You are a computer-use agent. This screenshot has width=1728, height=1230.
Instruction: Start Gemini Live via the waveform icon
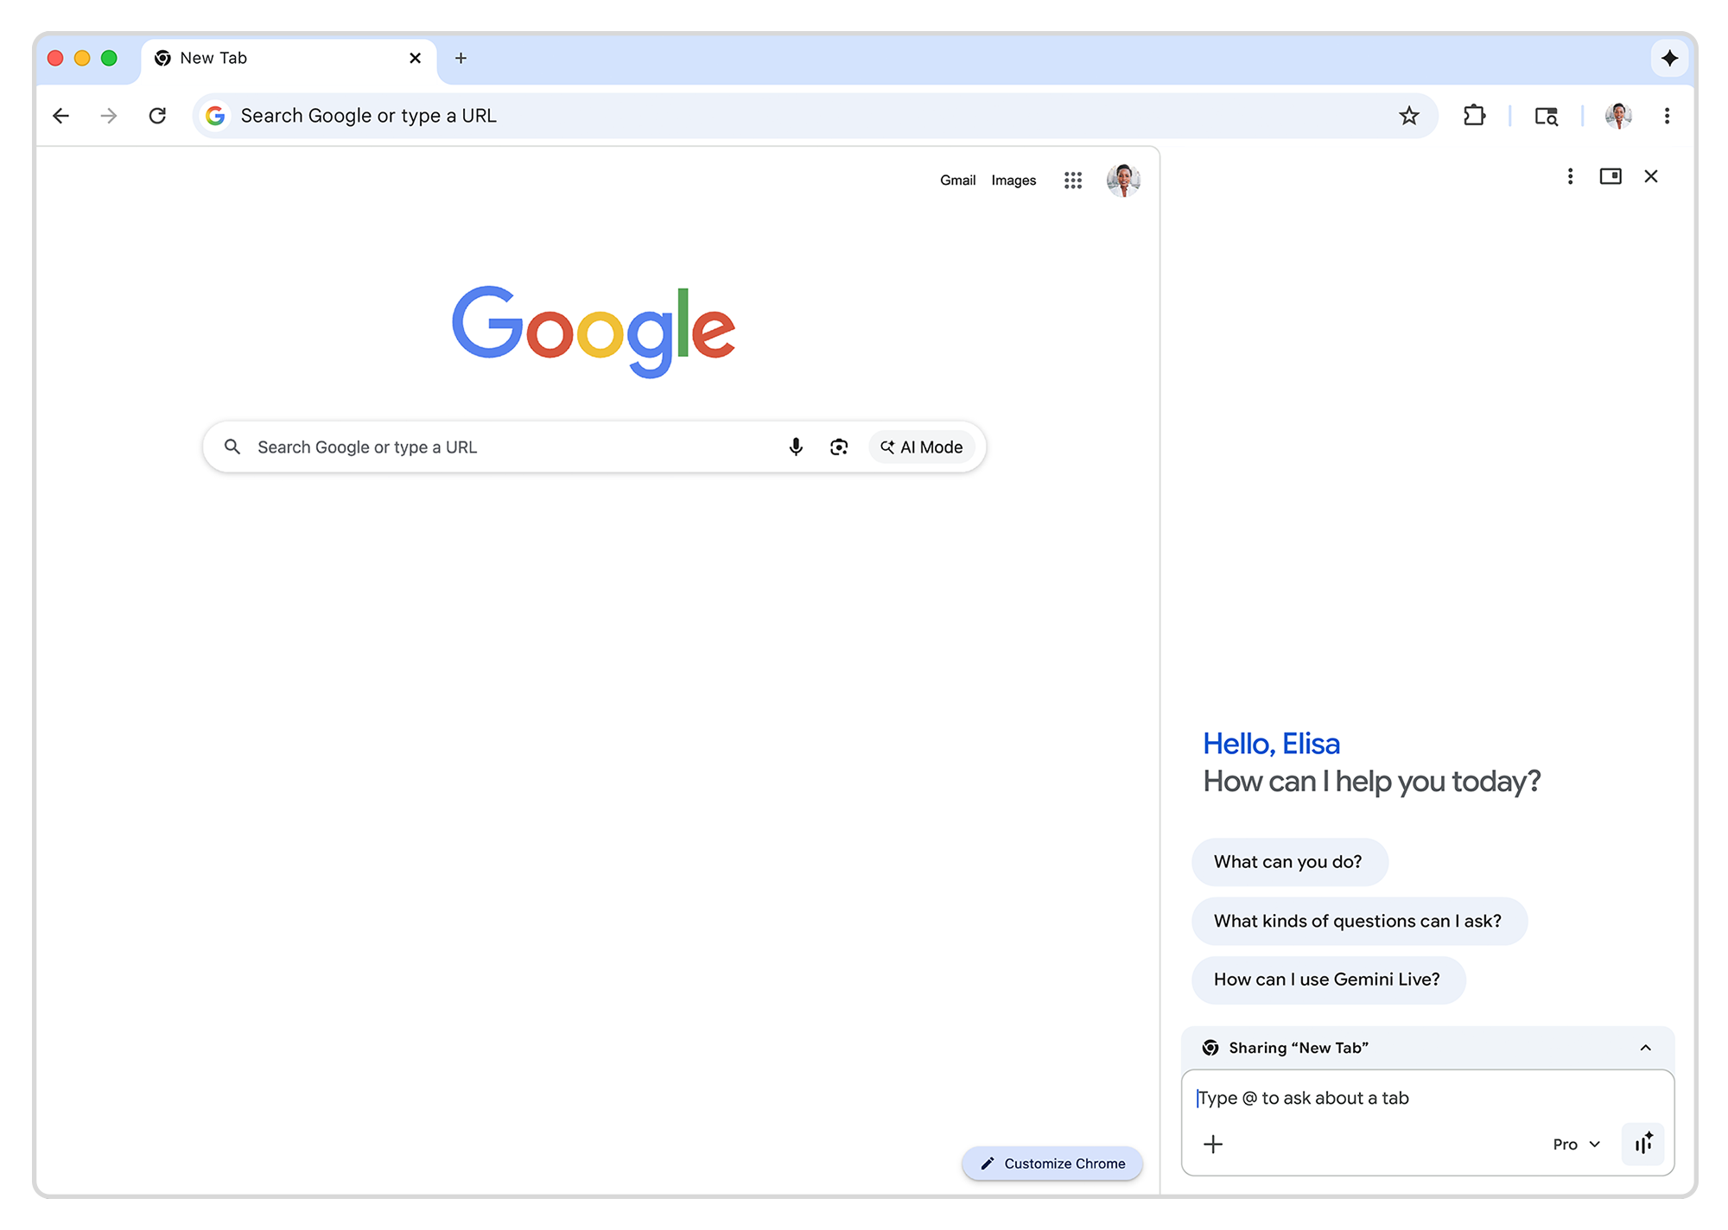click(1643, 1144)
